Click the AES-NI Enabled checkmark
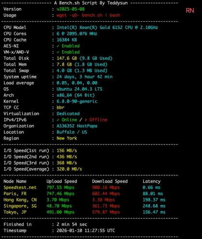This screenshot has width=202, height=239. click(58, 46)
